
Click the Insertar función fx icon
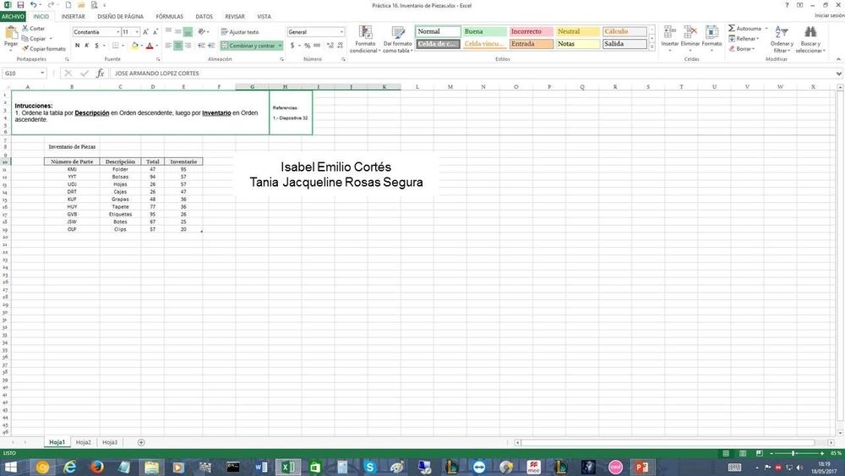point(100,74)
